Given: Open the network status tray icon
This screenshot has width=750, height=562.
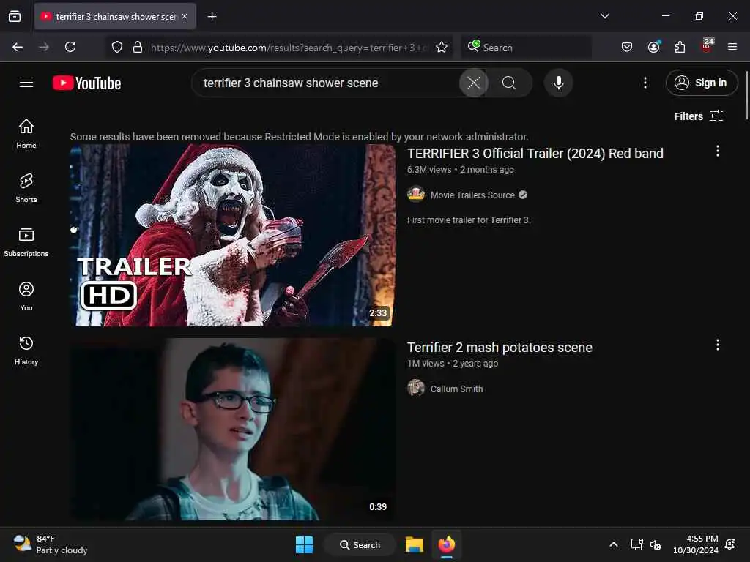Looking at the screenshot, I should pos(636,544).
